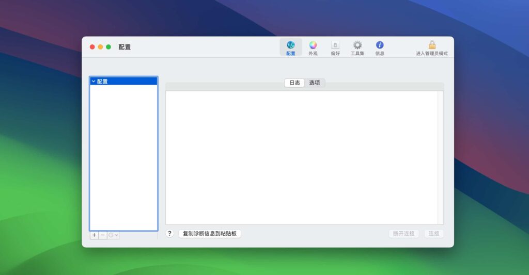This screenshot has width=529, height=275.
Task: Click 复制诊断信息到粘贴板 button
Action: point(210,234)
